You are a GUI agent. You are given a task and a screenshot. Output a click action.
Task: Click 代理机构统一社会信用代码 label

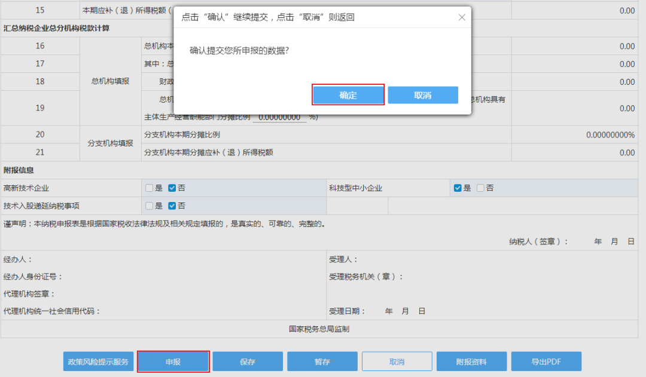(52, 311)
